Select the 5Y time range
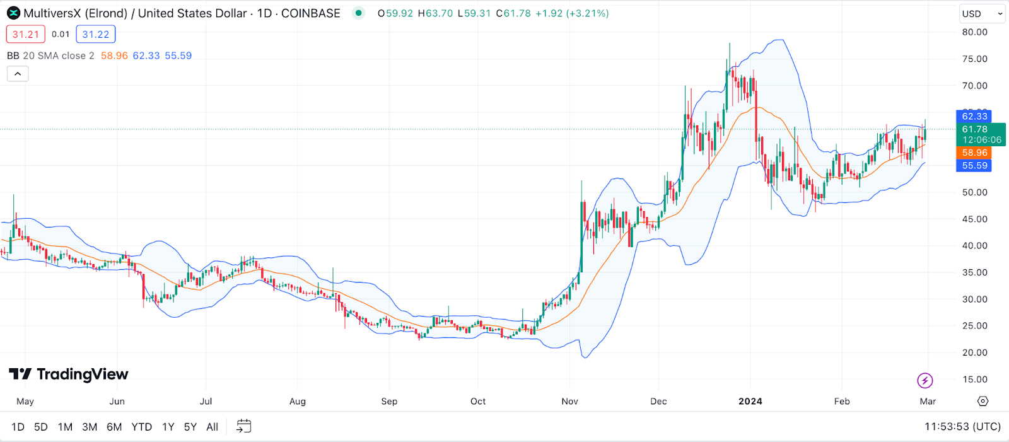The width and height of the screenshot is (1009, 442). point(190,427)
